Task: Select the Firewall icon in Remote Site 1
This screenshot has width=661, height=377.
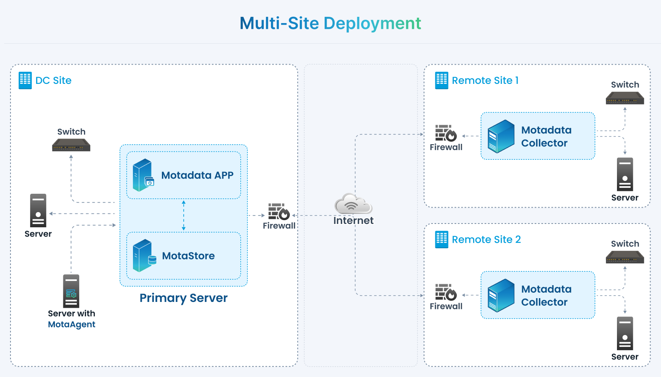Action: [446, 133]
